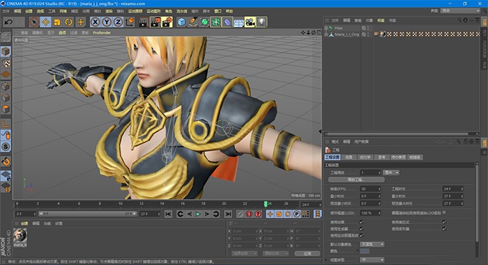Open the bottom view clipping dropdown
This screenshot has width=488, height=265.
[372, 259]
